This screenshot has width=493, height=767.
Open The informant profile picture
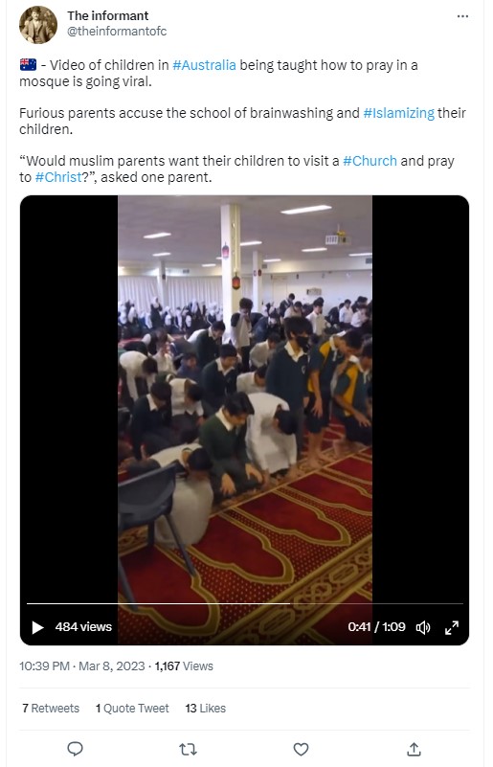[38, 25]
